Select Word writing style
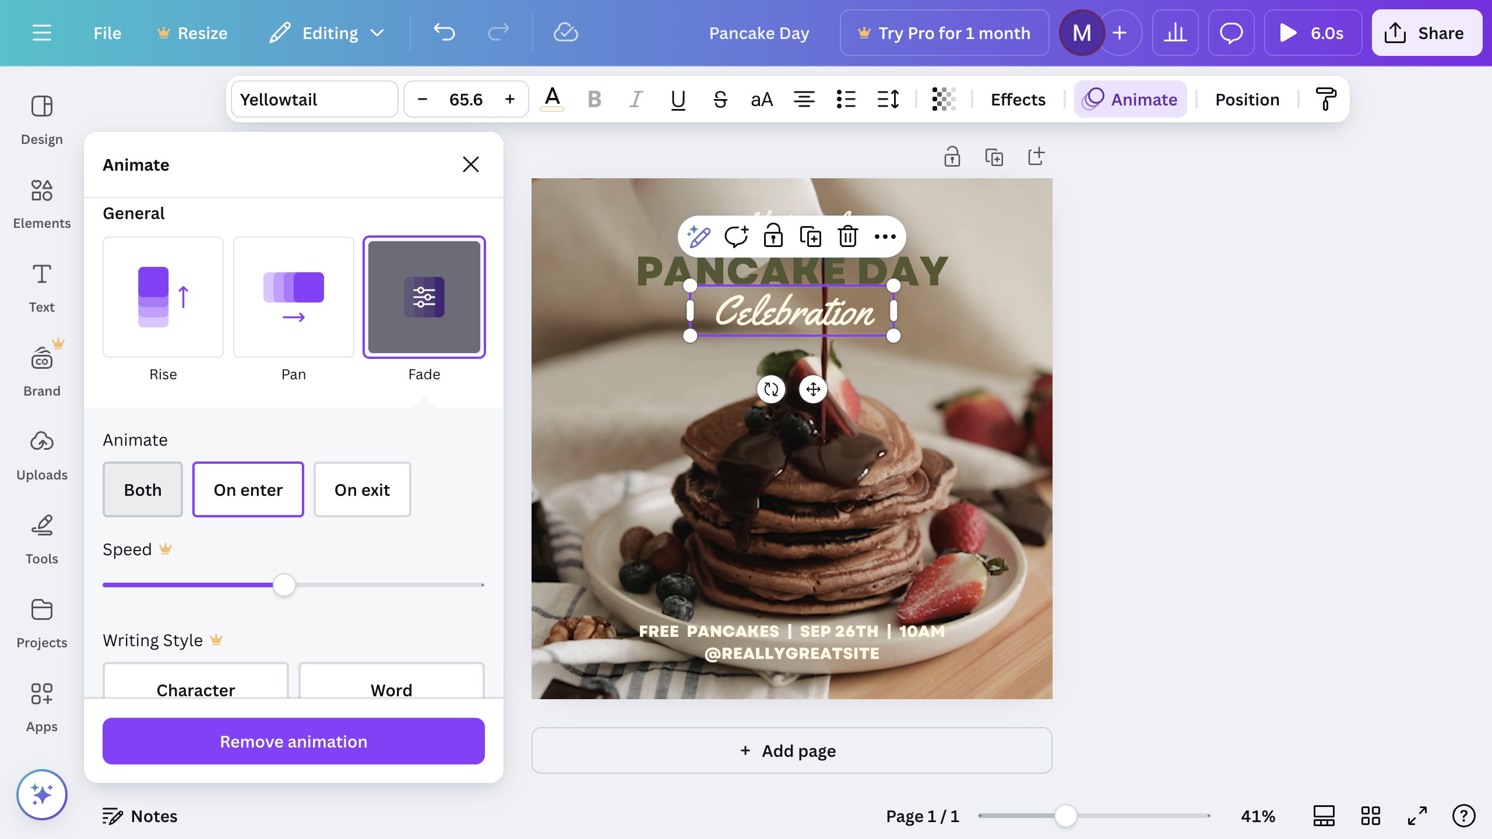The width and height of the screenshot is (1492, 839). point(392,681)
